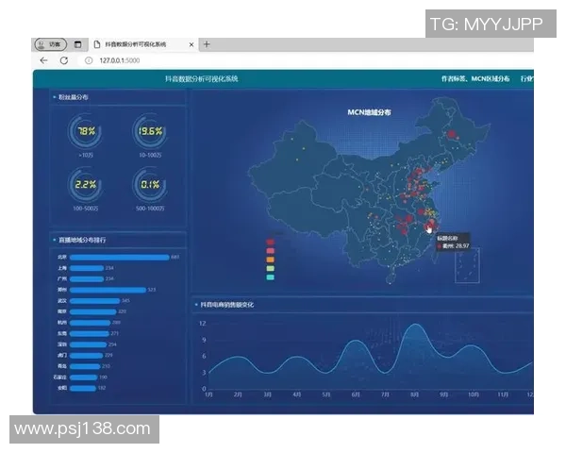Toggle the cyan bottom map legend swatch
The image size is (566, 453).
271,277
